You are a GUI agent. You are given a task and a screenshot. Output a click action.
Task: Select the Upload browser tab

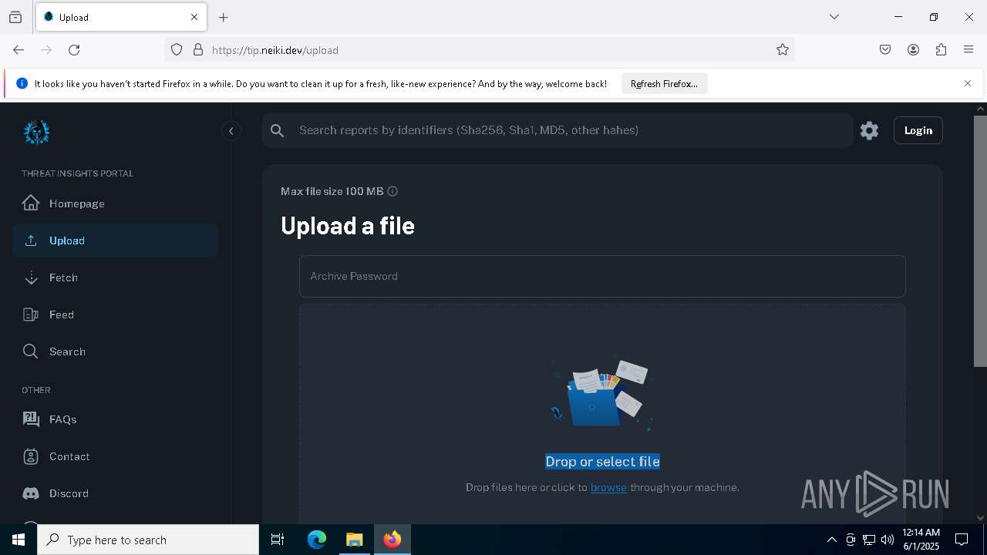click(x=121, y=17)
